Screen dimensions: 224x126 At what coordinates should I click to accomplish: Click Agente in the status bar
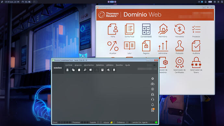(145, 122)
